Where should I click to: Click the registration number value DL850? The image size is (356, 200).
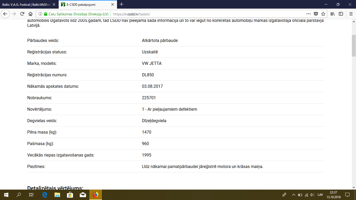pos(148,75)
